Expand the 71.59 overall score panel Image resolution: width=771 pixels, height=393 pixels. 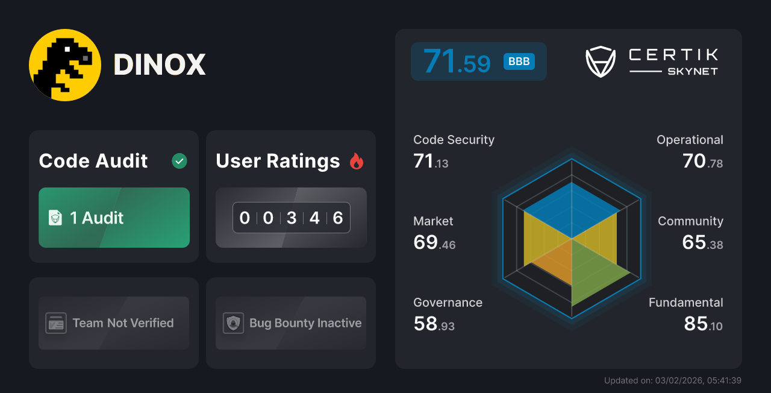pos(478,61)
